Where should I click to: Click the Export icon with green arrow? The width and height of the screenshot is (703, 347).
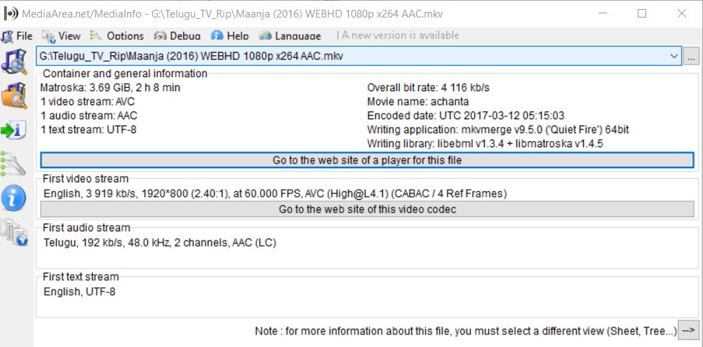click(14, 130)
